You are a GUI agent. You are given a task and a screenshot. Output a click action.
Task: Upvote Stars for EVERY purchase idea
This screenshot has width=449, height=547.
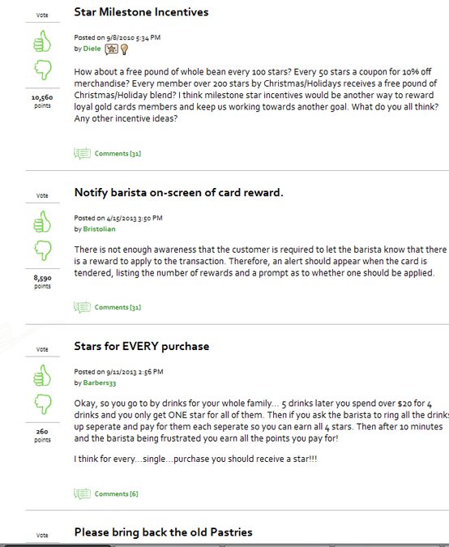point(42,375)
